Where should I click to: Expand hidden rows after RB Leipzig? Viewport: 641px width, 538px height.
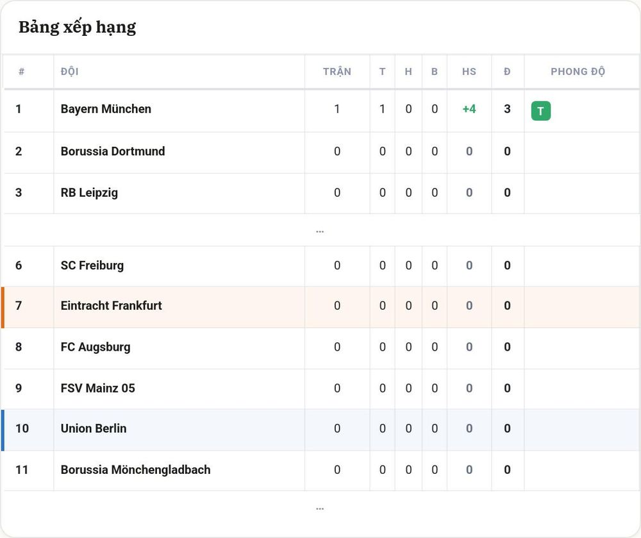pos(320,231)
